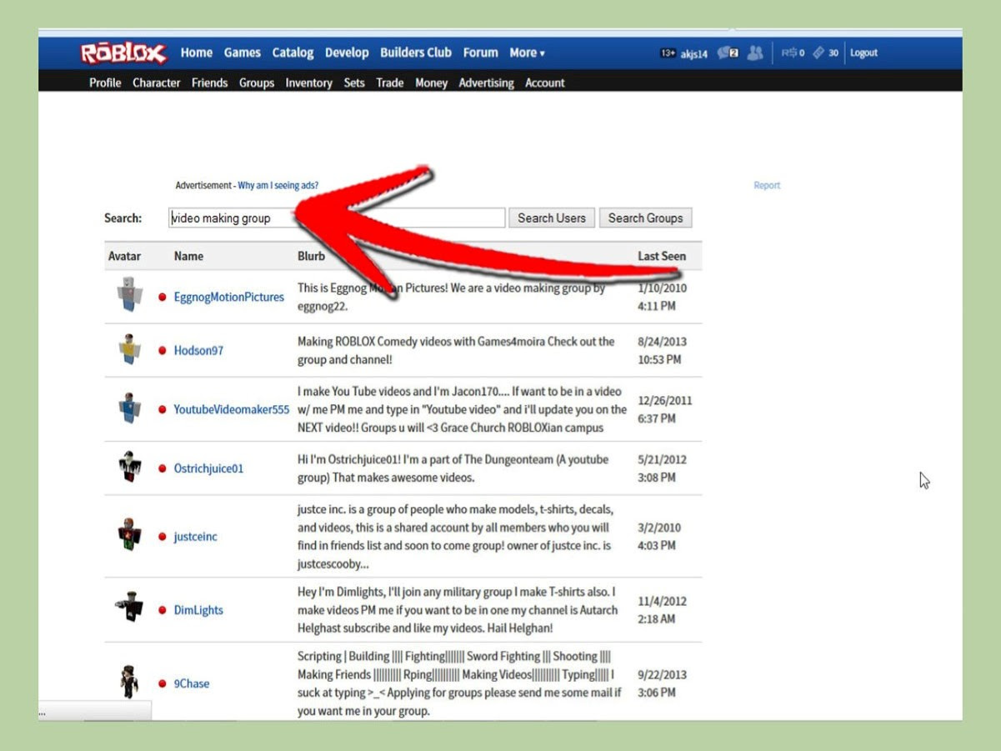Expand the More dropdown menu

(527, 53)
